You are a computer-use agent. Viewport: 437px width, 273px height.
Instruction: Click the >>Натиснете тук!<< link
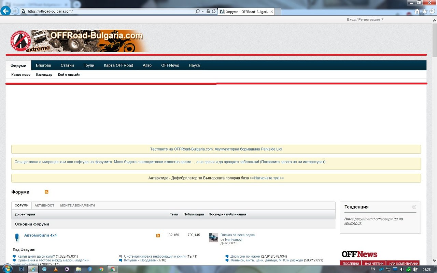(x=267, y=178)
